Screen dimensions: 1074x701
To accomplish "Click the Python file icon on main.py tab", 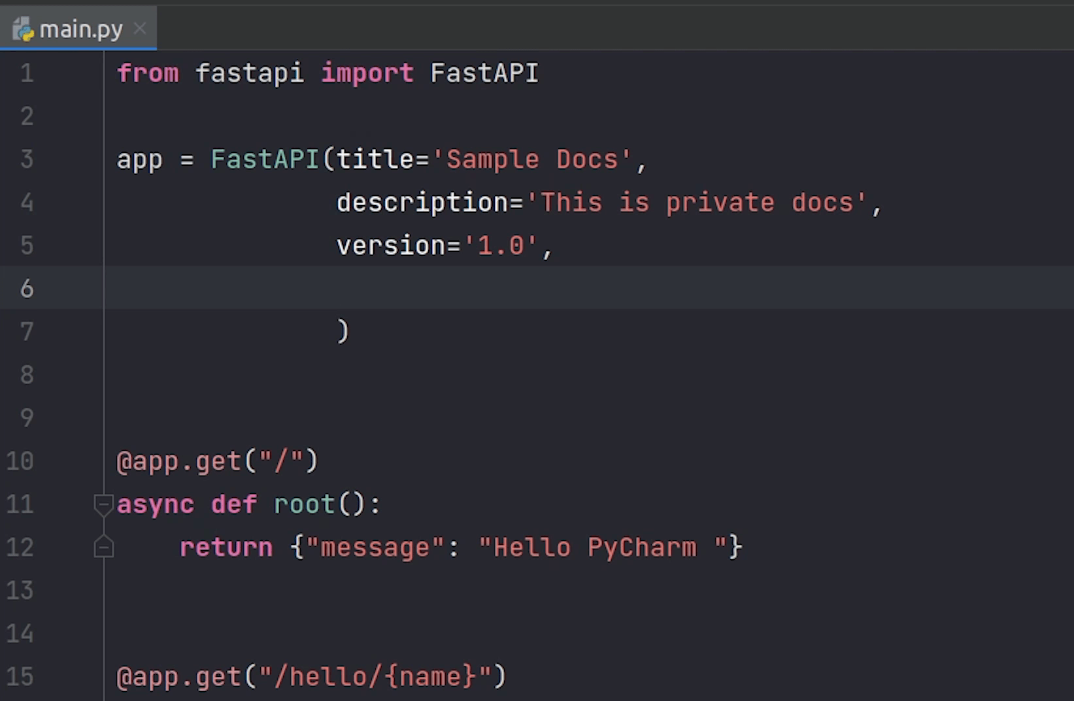I will pos(23,29).
